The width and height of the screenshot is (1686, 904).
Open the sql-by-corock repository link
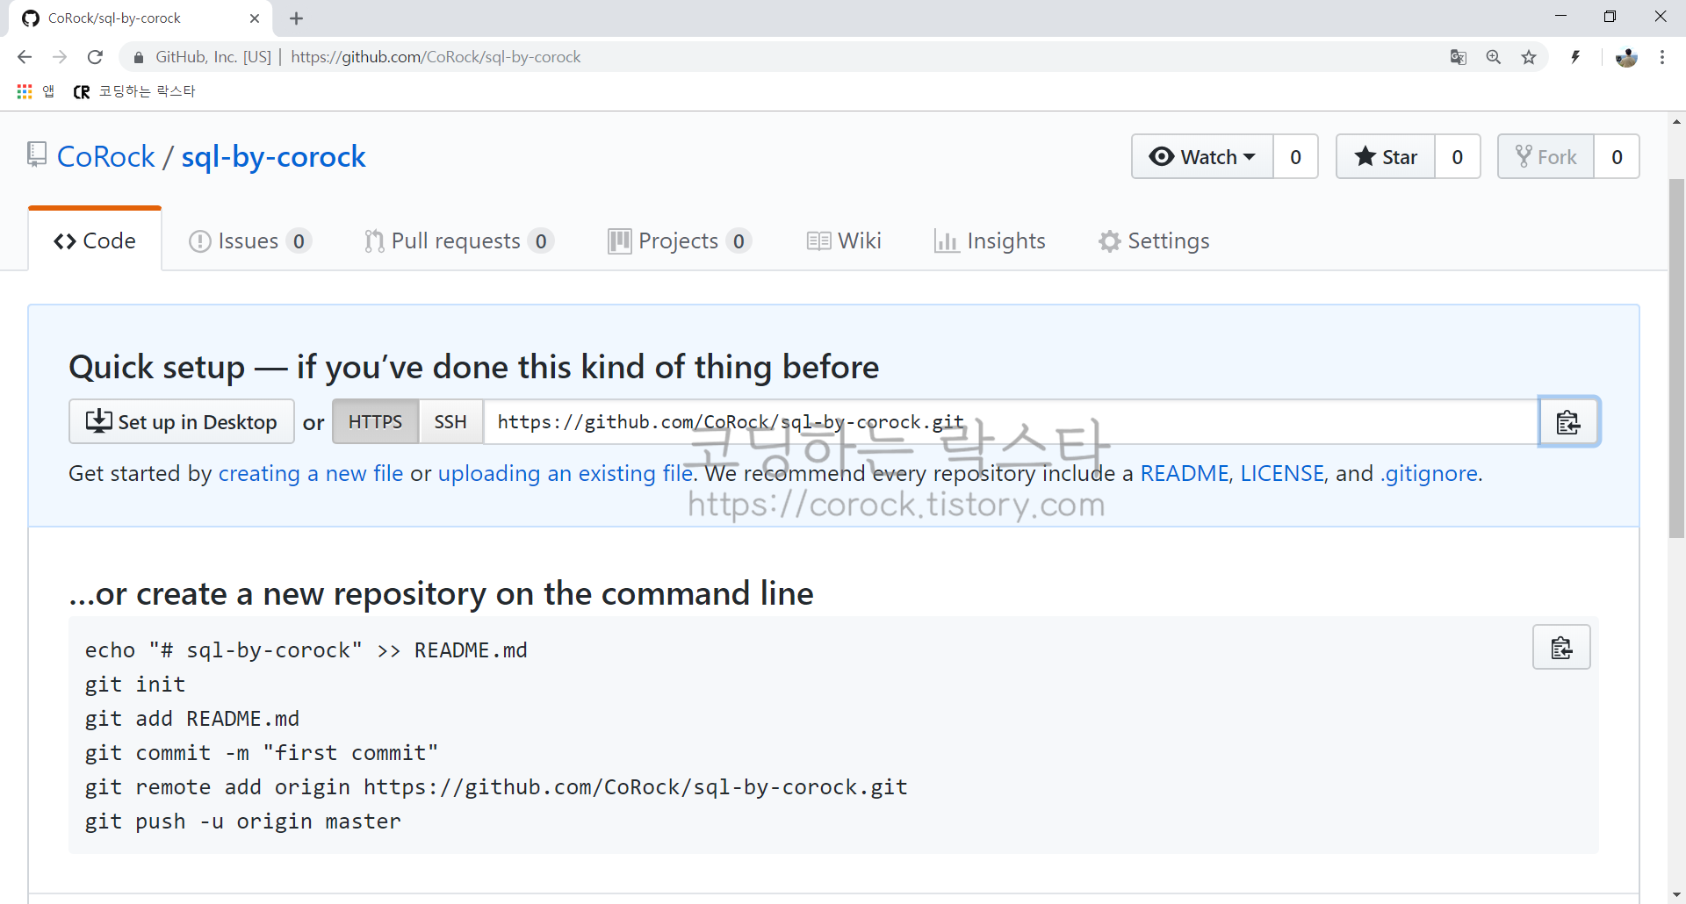(x=273, y=156)
